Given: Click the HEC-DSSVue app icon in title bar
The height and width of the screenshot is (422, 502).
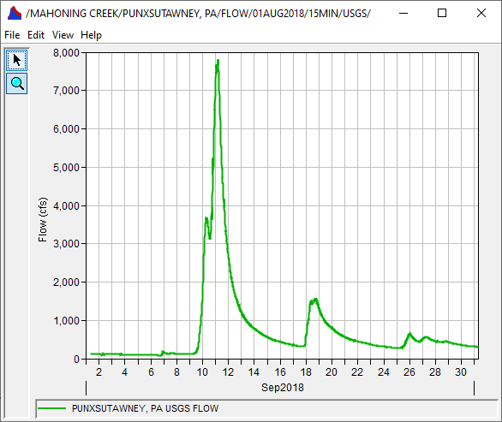Looking at the screenshot, I should [15, 14].
